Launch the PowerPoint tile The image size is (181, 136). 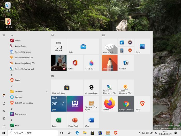click(x=75, y=120)
